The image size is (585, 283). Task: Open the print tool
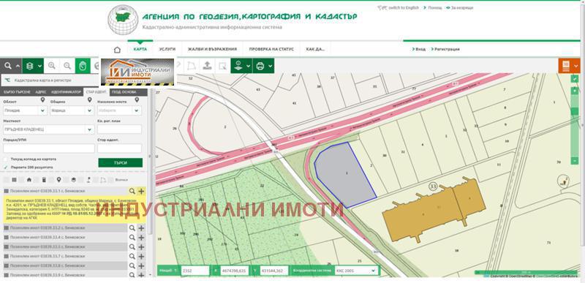[260, 66]
